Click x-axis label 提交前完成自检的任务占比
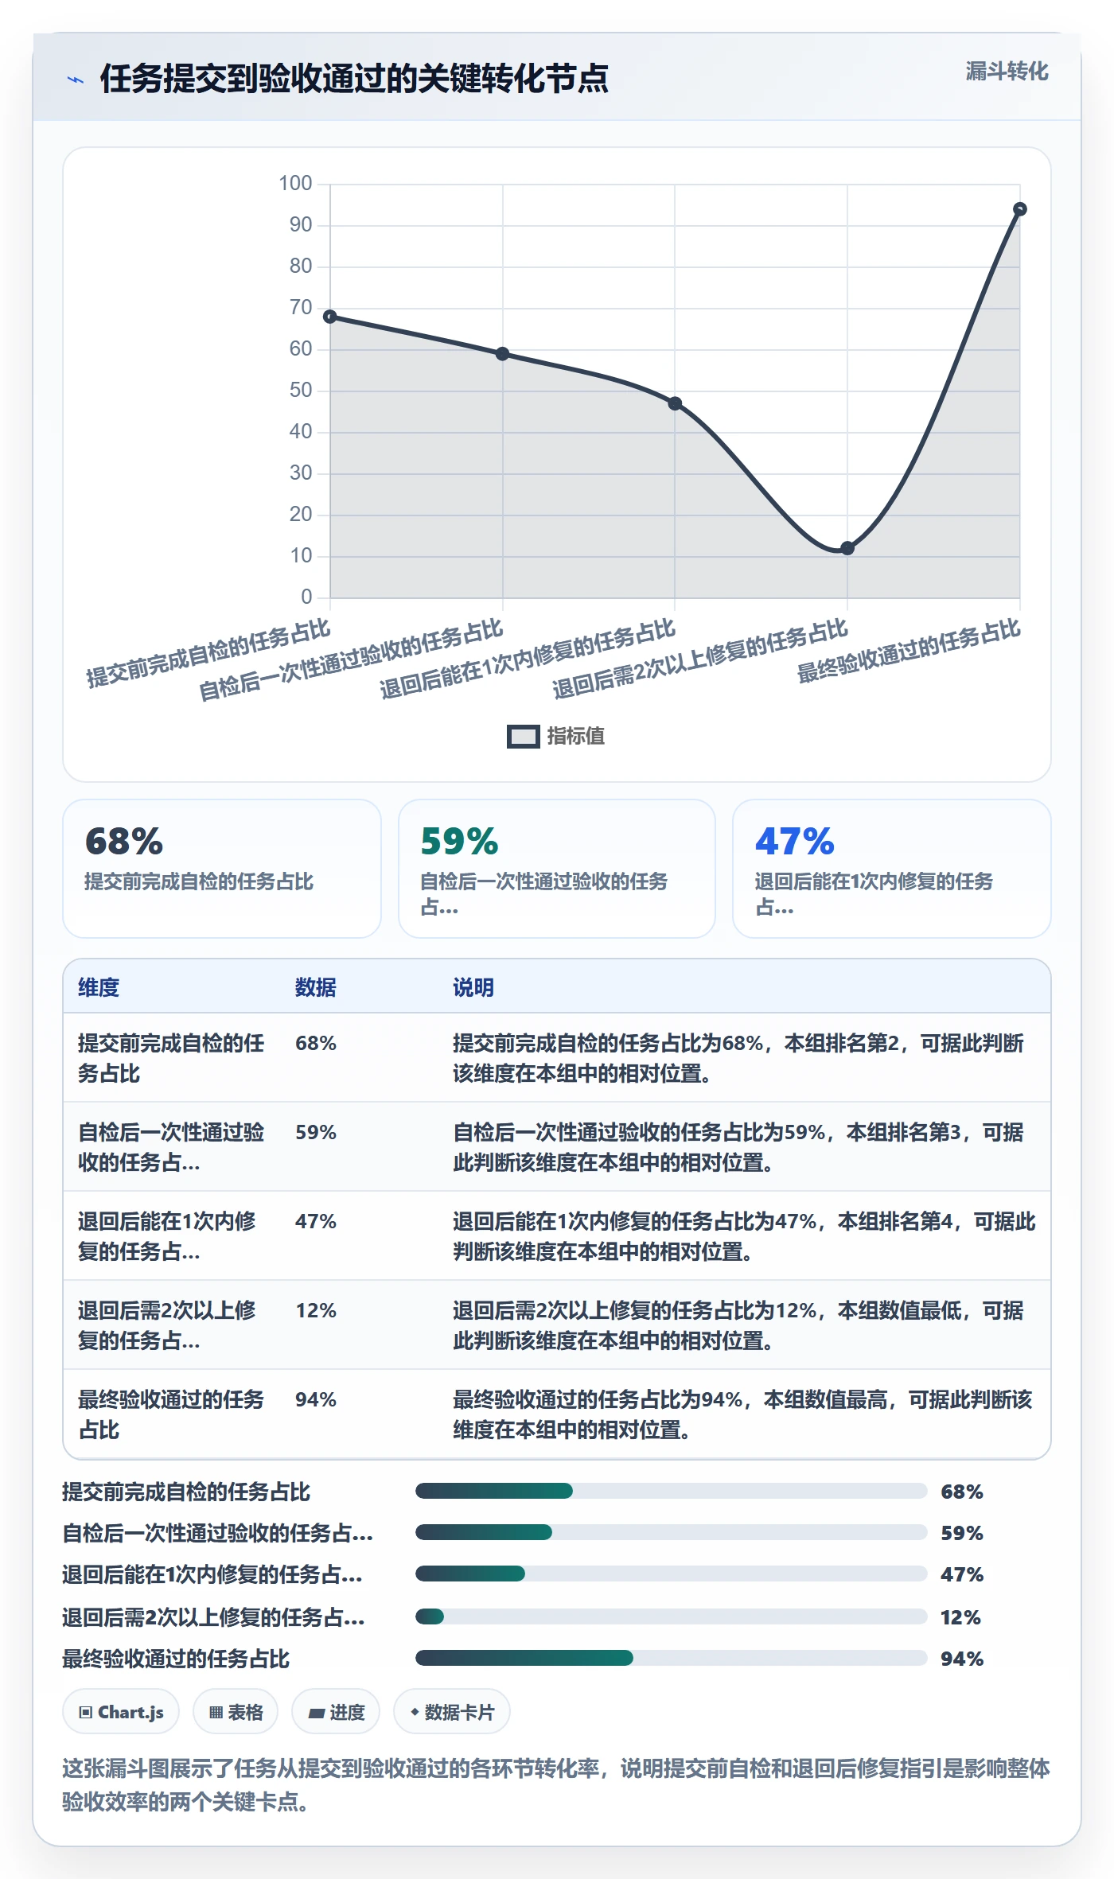The image size is (1114, 1879). pyautogui.click(x=208, y=654)
